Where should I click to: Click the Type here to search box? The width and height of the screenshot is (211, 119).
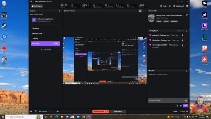coord(24,117)
